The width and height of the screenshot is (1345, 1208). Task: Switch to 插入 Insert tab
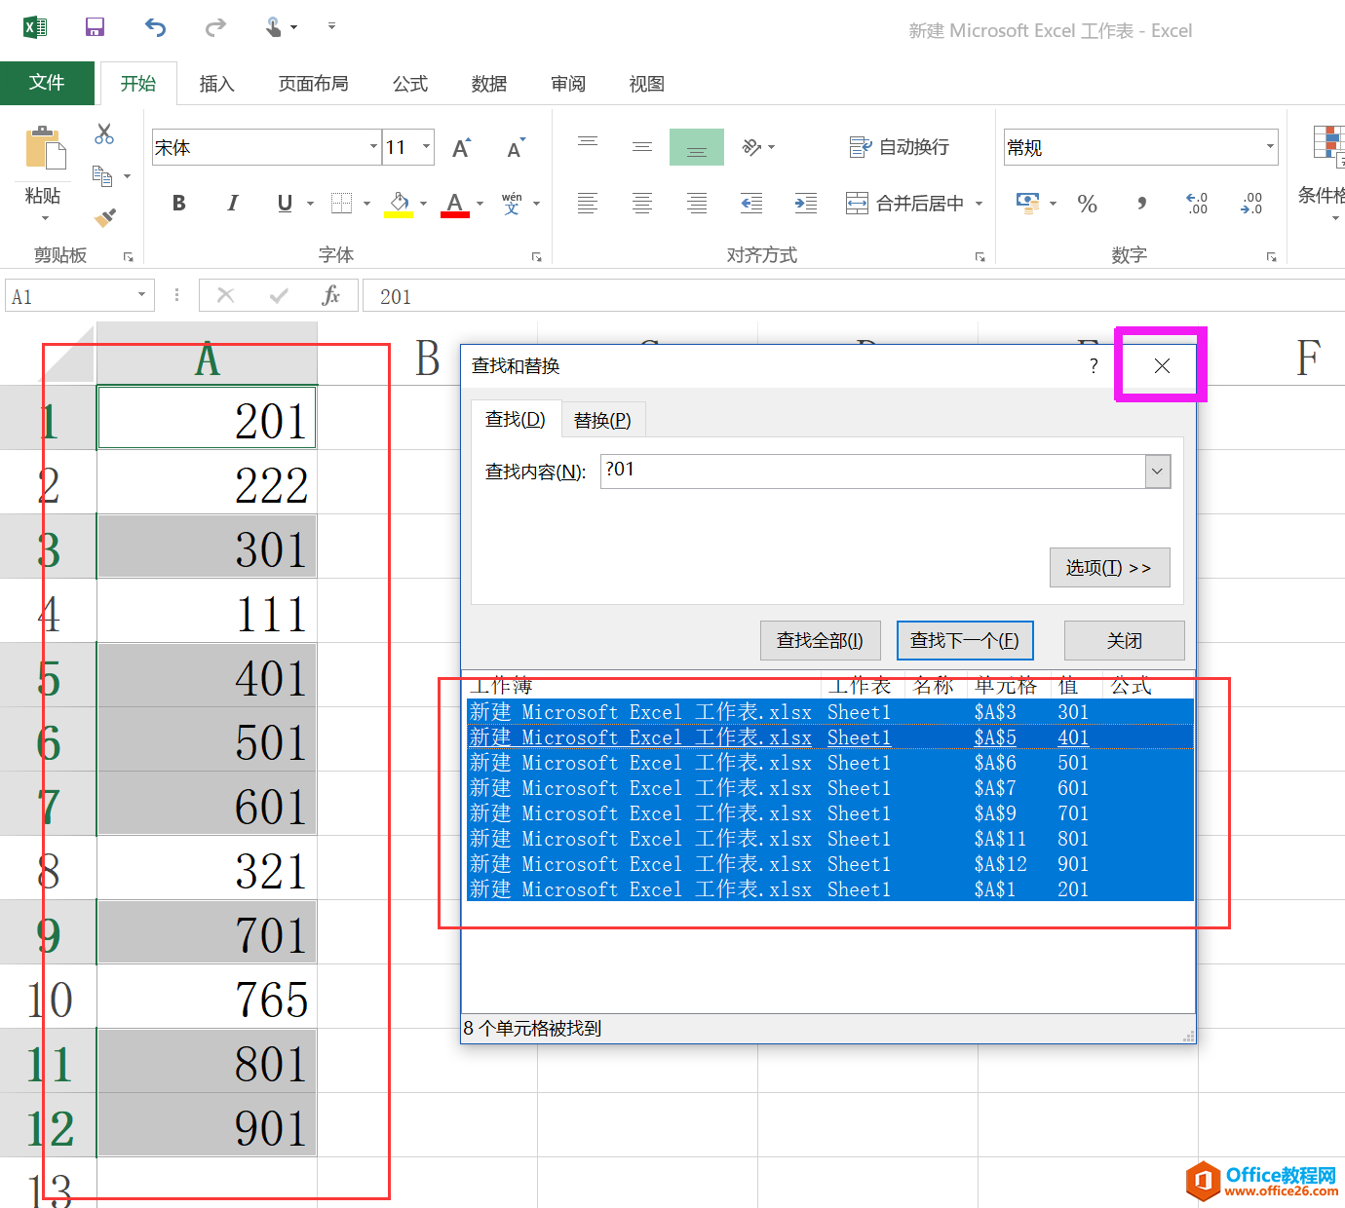pos(216,84)
